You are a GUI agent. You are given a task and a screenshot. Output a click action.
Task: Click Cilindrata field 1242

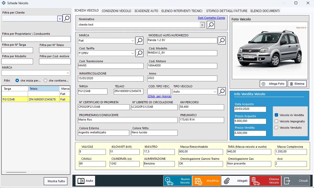tap(124, 164)
